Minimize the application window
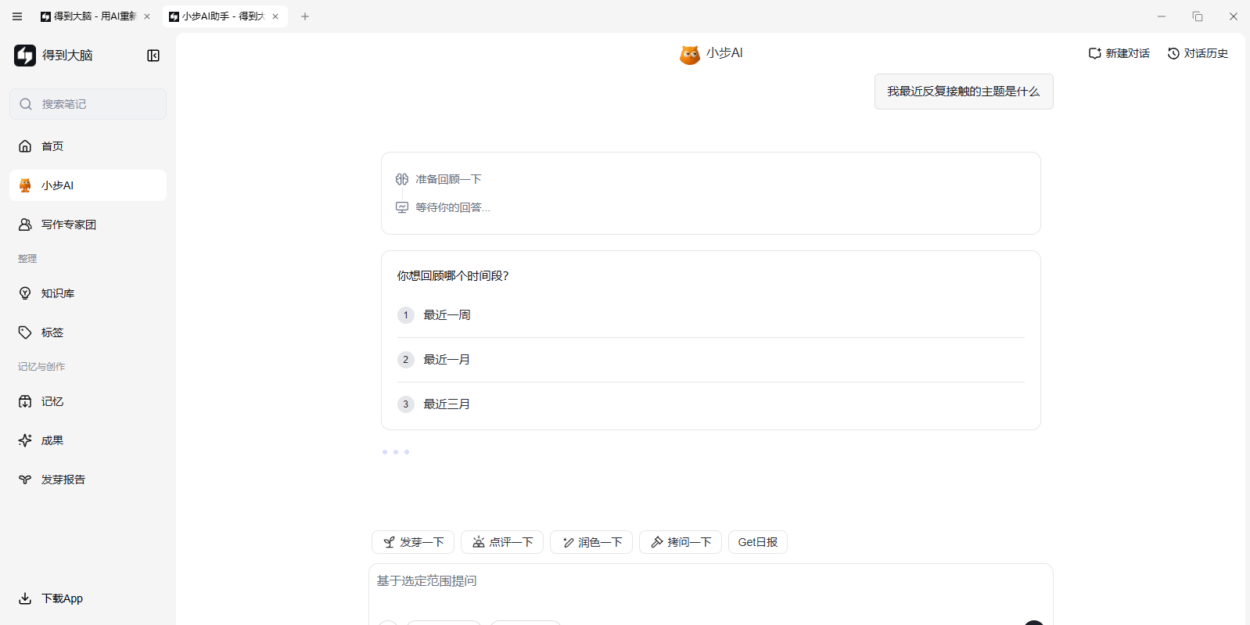 [1162, 16]
